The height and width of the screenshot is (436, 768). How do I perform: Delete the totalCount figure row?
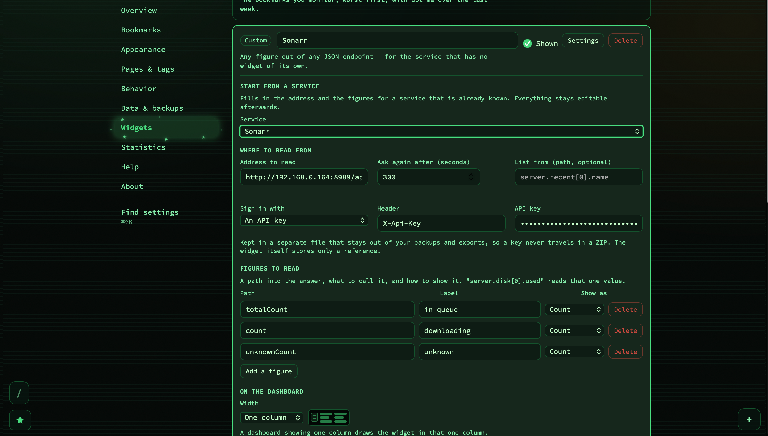pos(625,309)
